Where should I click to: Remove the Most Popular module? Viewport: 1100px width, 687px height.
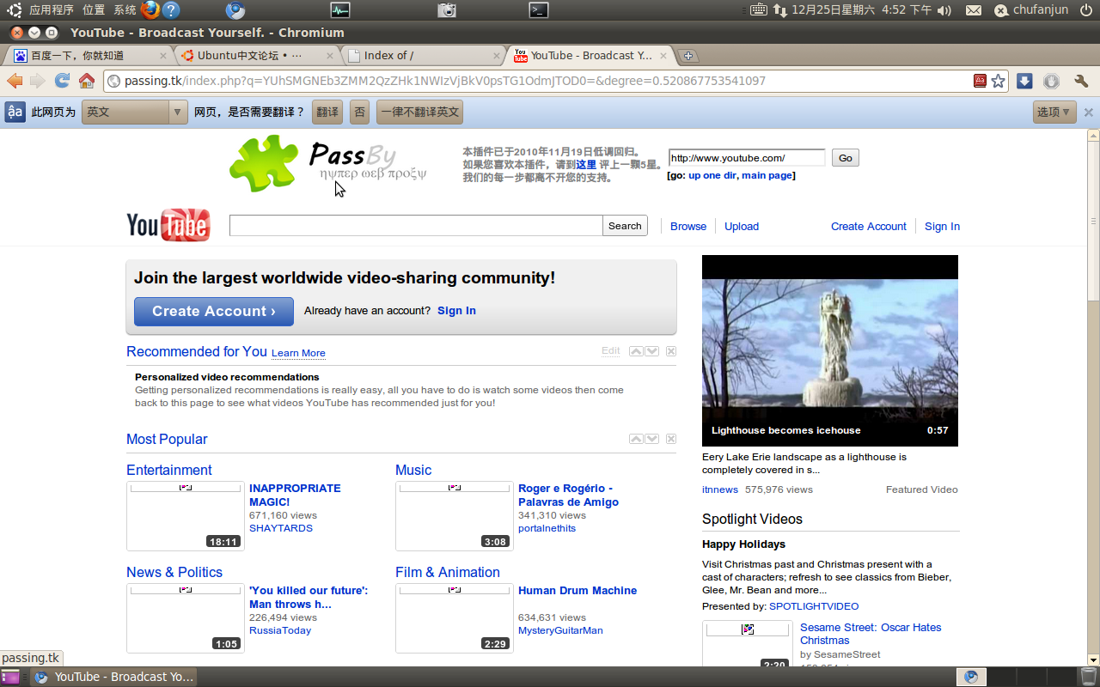[671, 439]
